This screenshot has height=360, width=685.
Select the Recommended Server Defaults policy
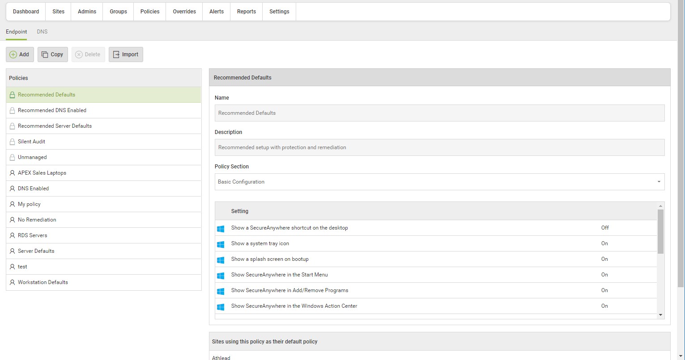(104, 126)
